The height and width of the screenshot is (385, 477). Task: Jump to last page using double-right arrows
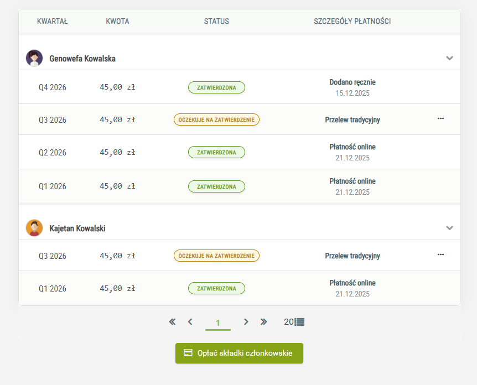(x=264, y=321)
